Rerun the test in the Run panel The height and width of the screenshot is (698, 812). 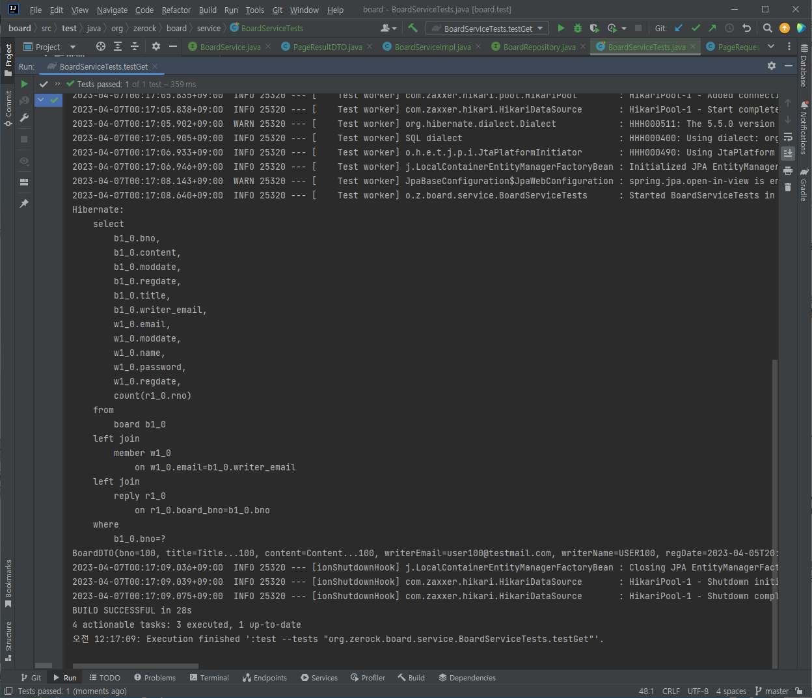click(24, 84)
